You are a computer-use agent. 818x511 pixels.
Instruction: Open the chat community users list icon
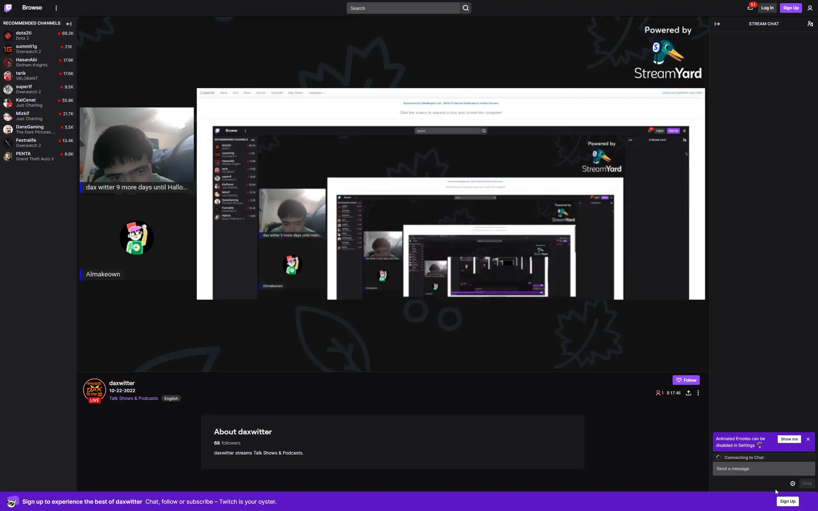point(810,24)
